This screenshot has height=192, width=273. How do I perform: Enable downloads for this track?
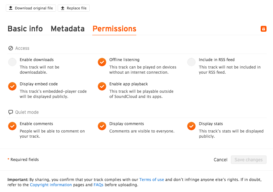click(x=12, y=62)
